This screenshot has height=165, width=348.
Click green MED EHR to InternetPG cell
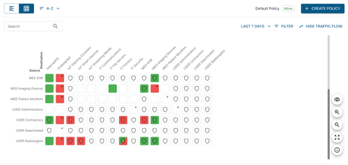click(49, 78)
